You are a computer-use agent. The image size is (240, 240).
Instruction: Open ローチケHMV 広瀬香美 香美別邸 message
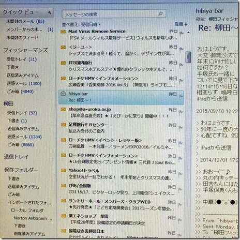121,82
